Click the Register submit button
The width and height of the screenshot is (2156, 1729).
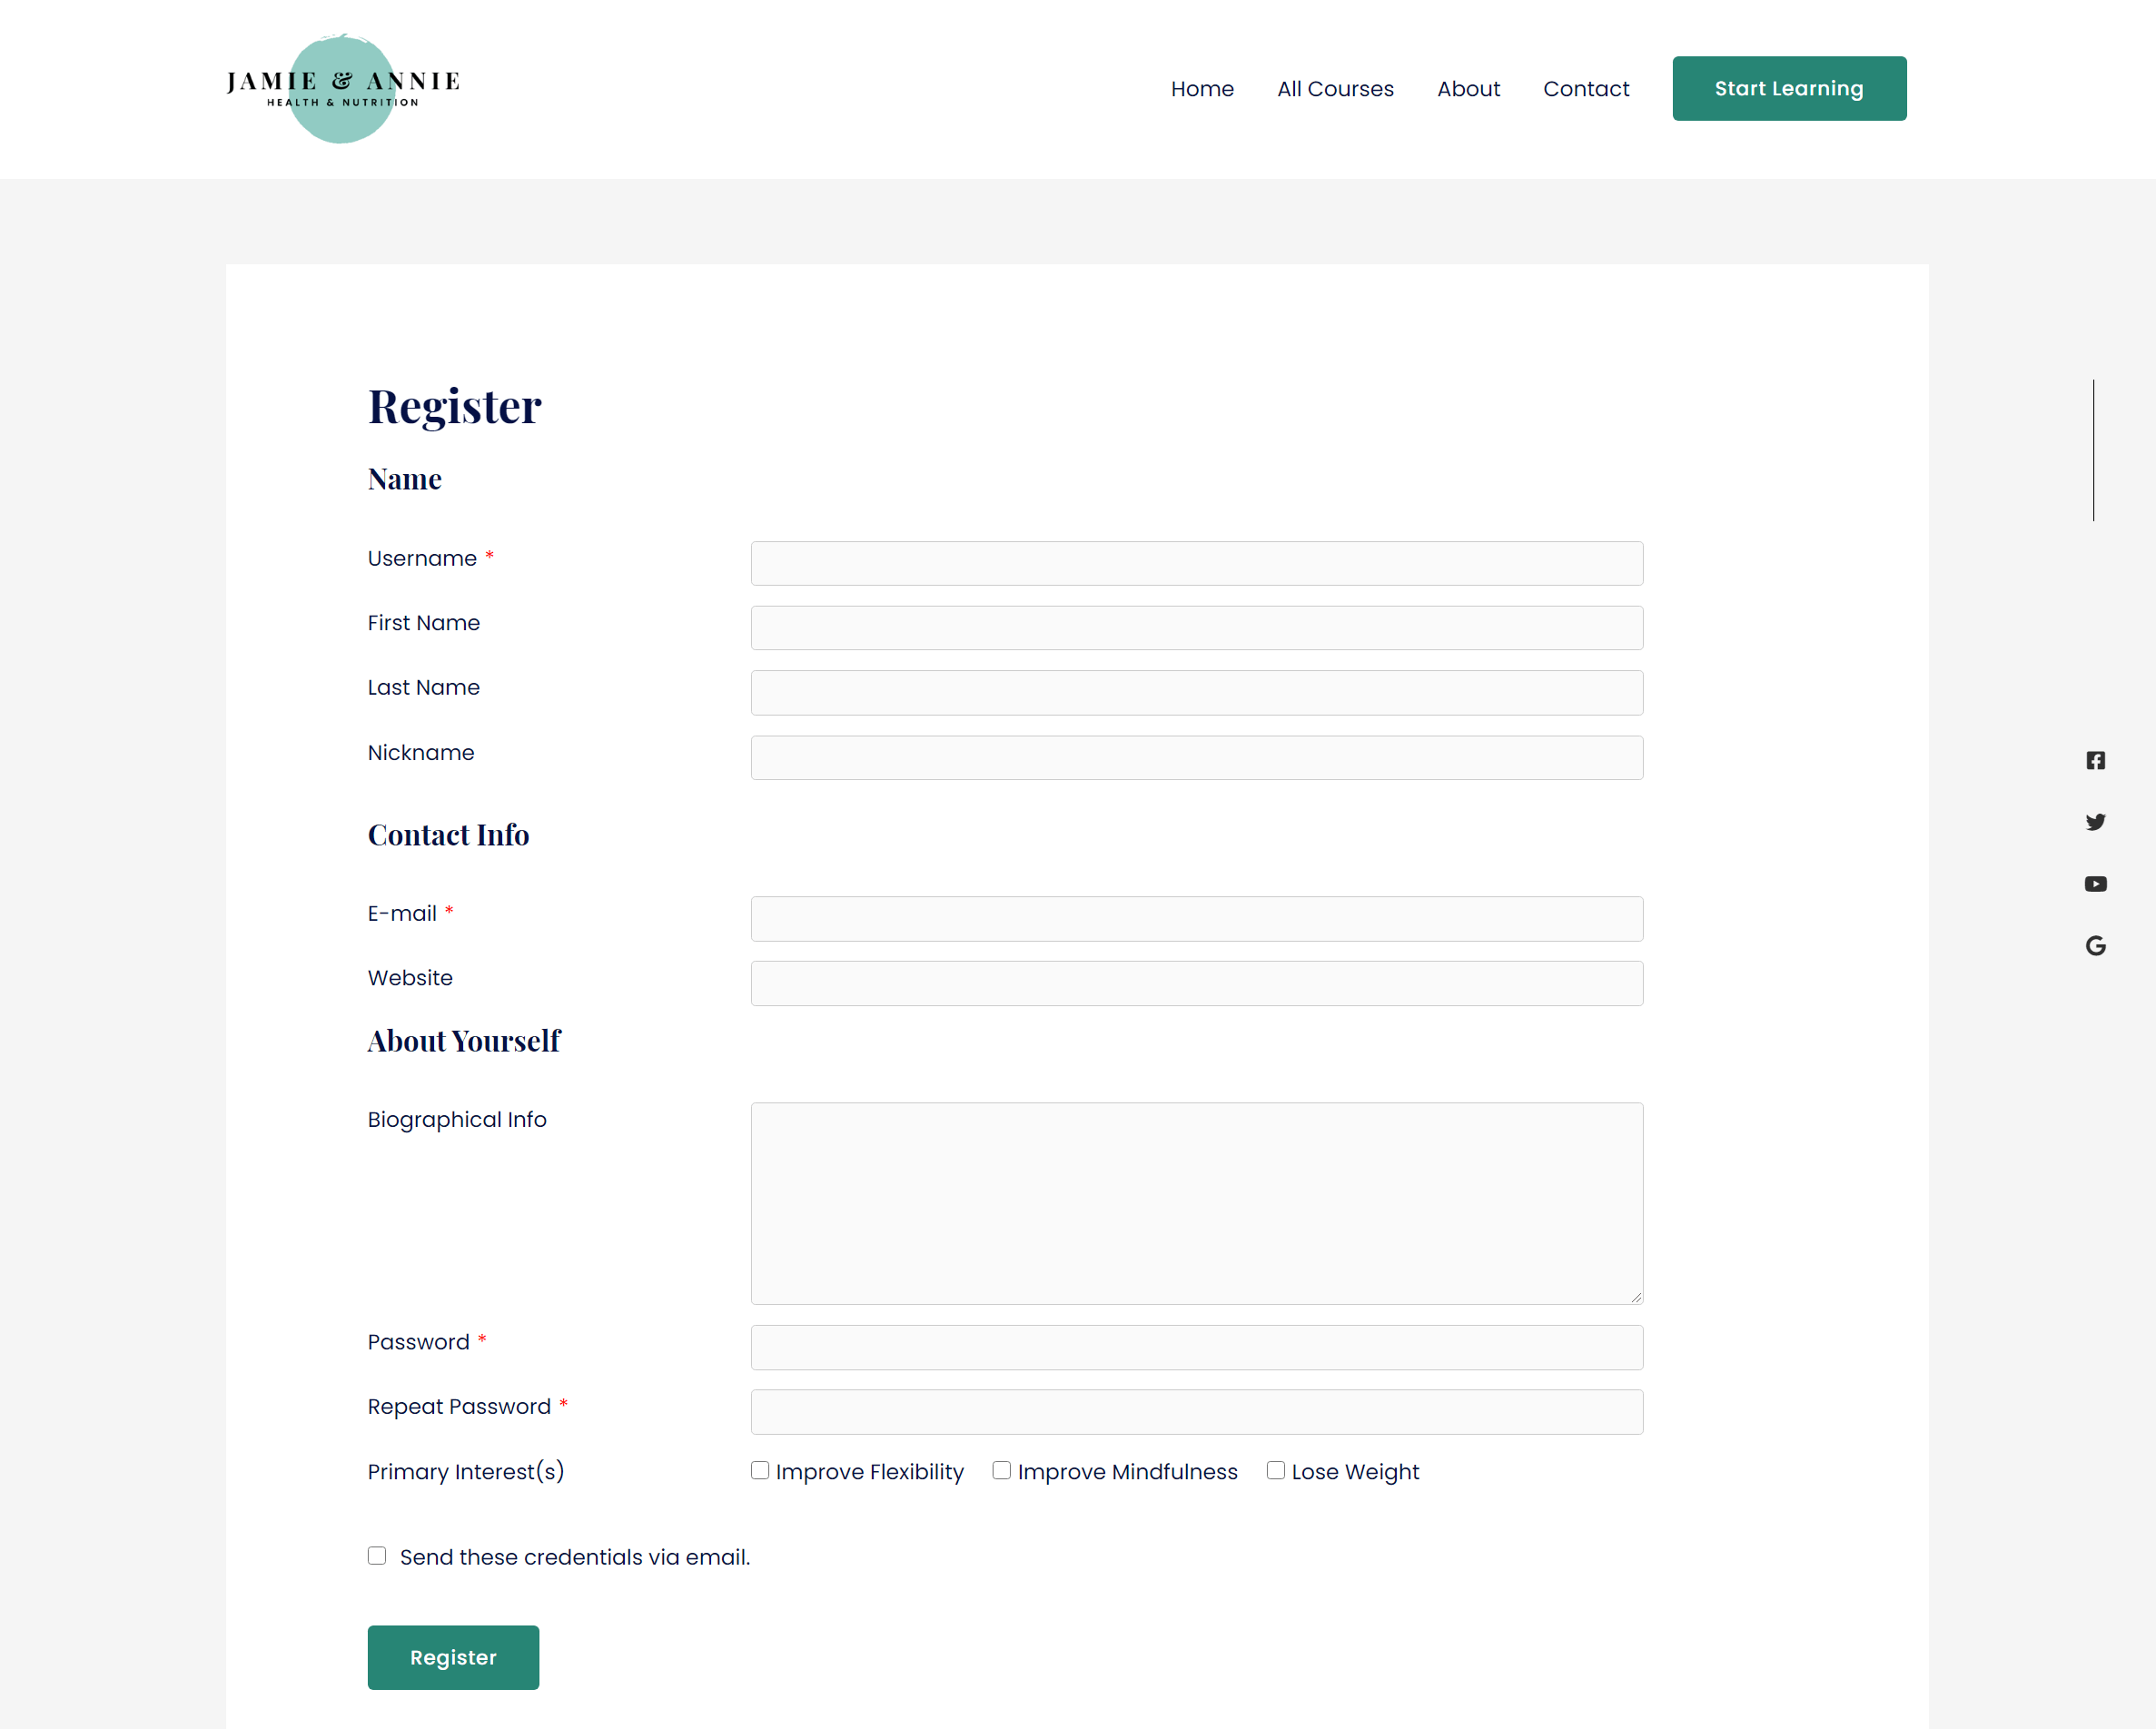tap(451, 1656)
